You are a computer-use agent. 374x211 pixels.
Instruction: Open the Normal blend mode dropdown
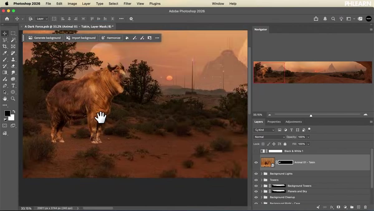(269, 137)
